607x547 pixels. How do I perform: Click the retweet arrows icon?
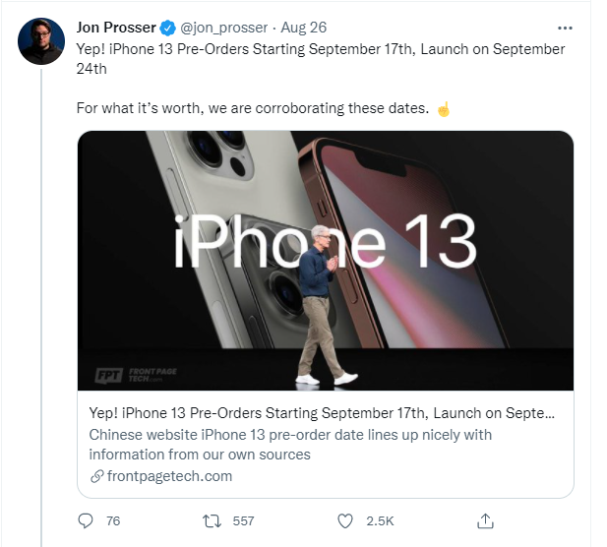(209, 519)
